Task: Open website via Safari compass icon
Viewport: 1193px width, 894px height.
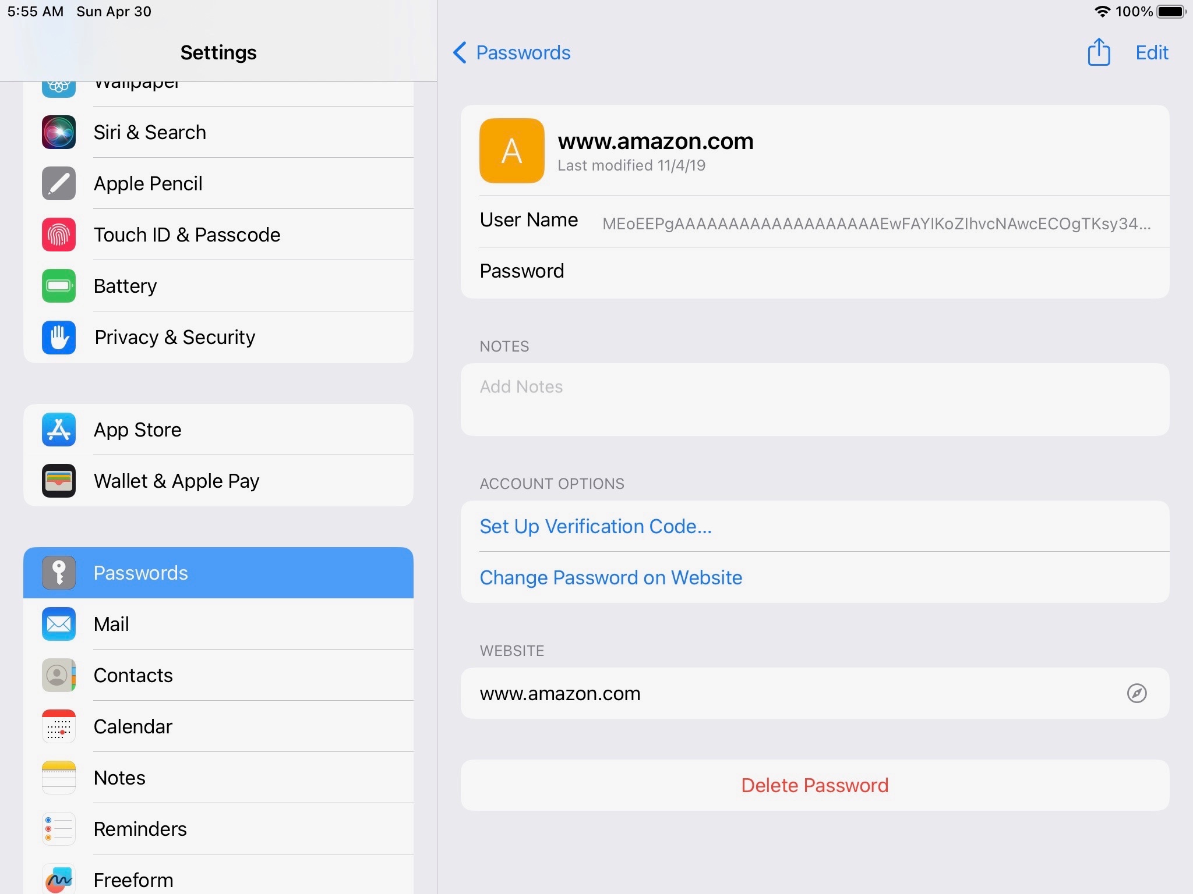Action: tap(1136, 693)
